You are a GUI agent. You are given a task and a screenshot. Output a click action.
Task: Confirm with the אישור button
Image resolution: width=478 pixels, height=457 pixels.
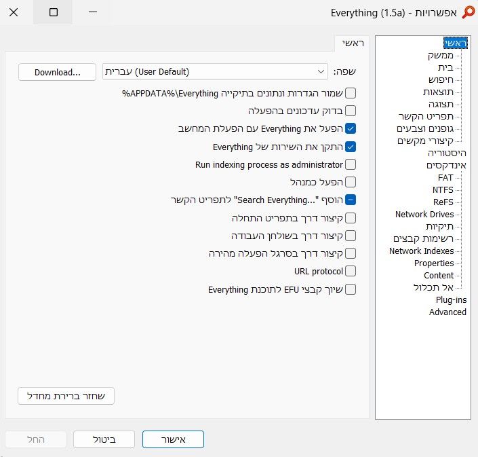[x=173, y=439]
